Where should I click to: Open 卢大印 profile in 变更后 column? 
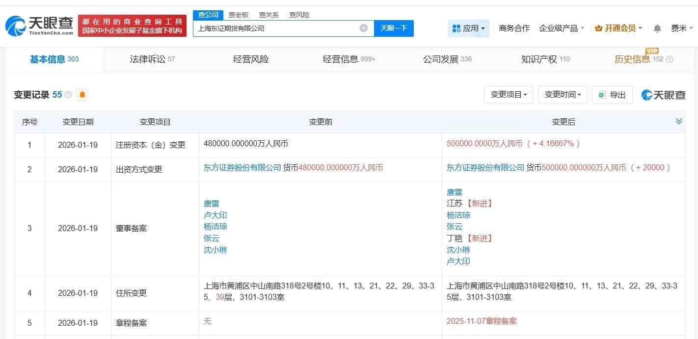tap(458, 261)
